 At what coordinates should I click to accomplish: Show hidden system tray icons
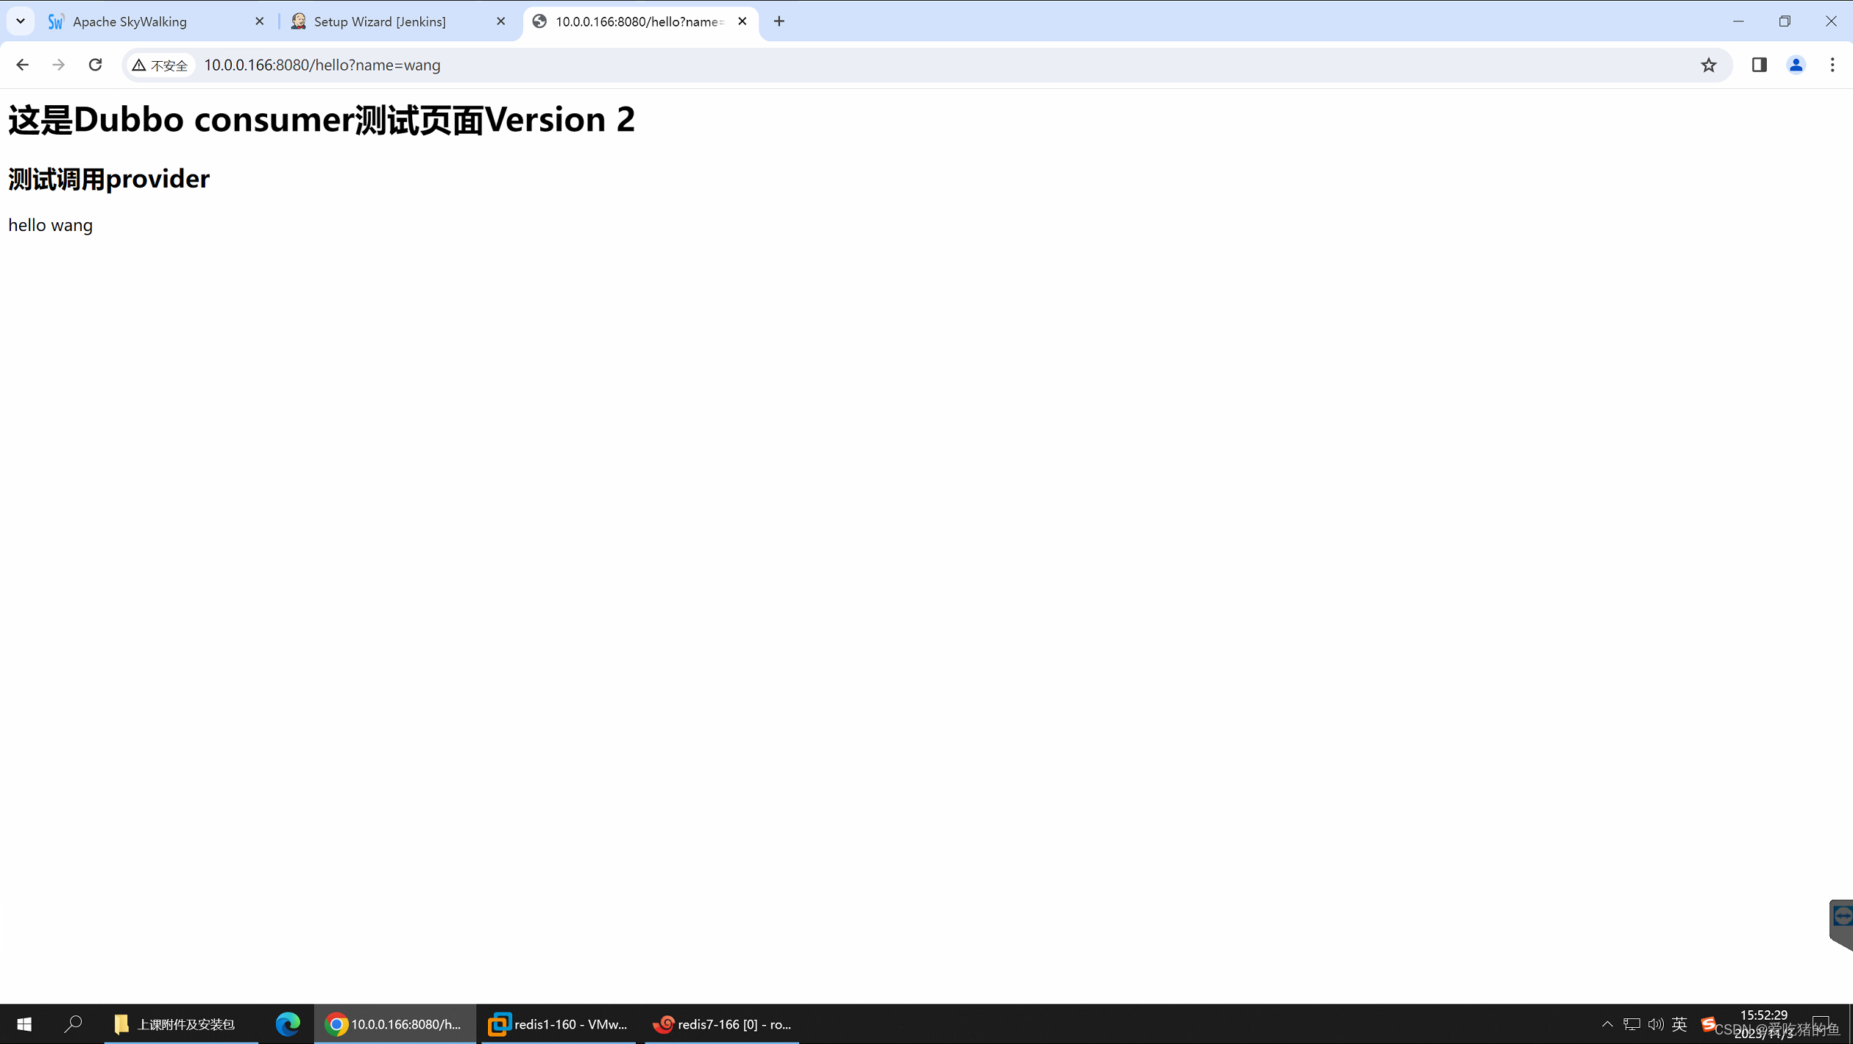[x=1607, y=1023]
